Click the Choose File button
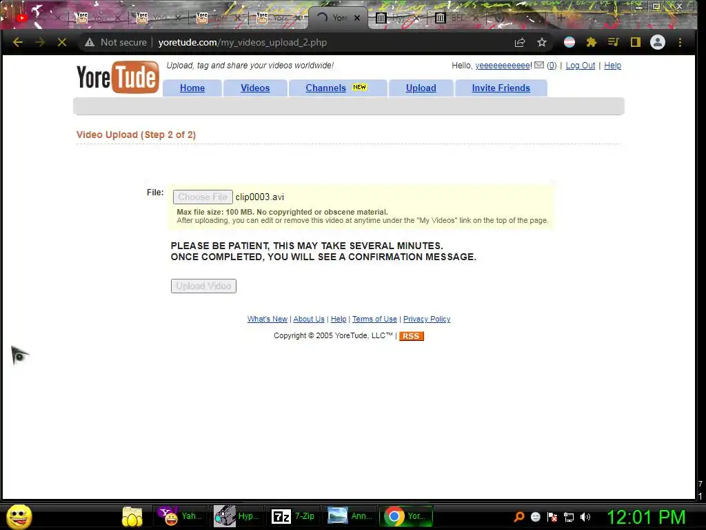 tap(203, 197)
